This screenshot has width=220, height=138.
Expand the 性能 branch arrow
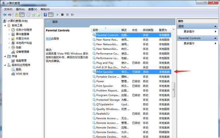click(9, 47)
